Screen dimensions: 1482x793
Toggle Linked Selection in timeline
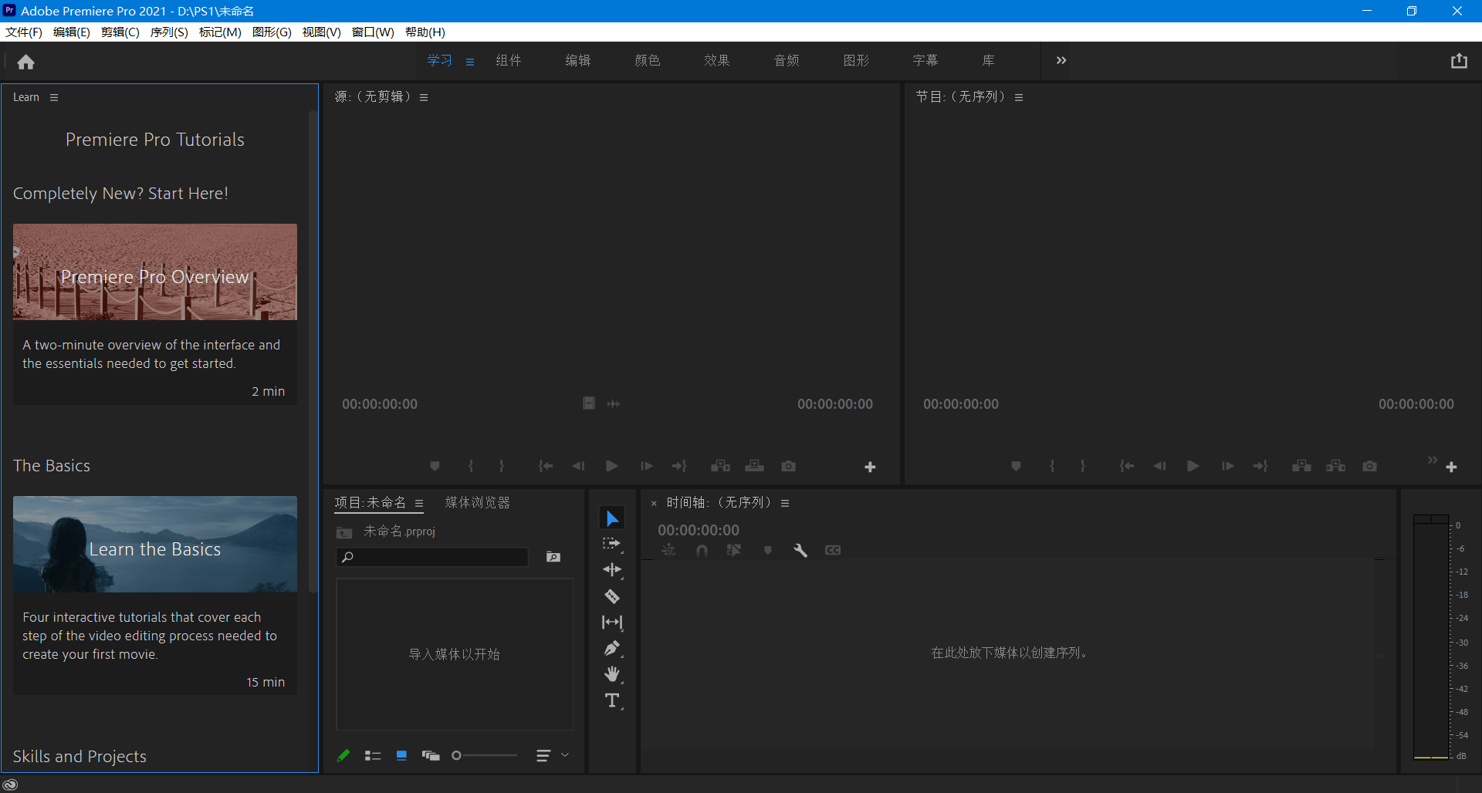pos(734,550)
